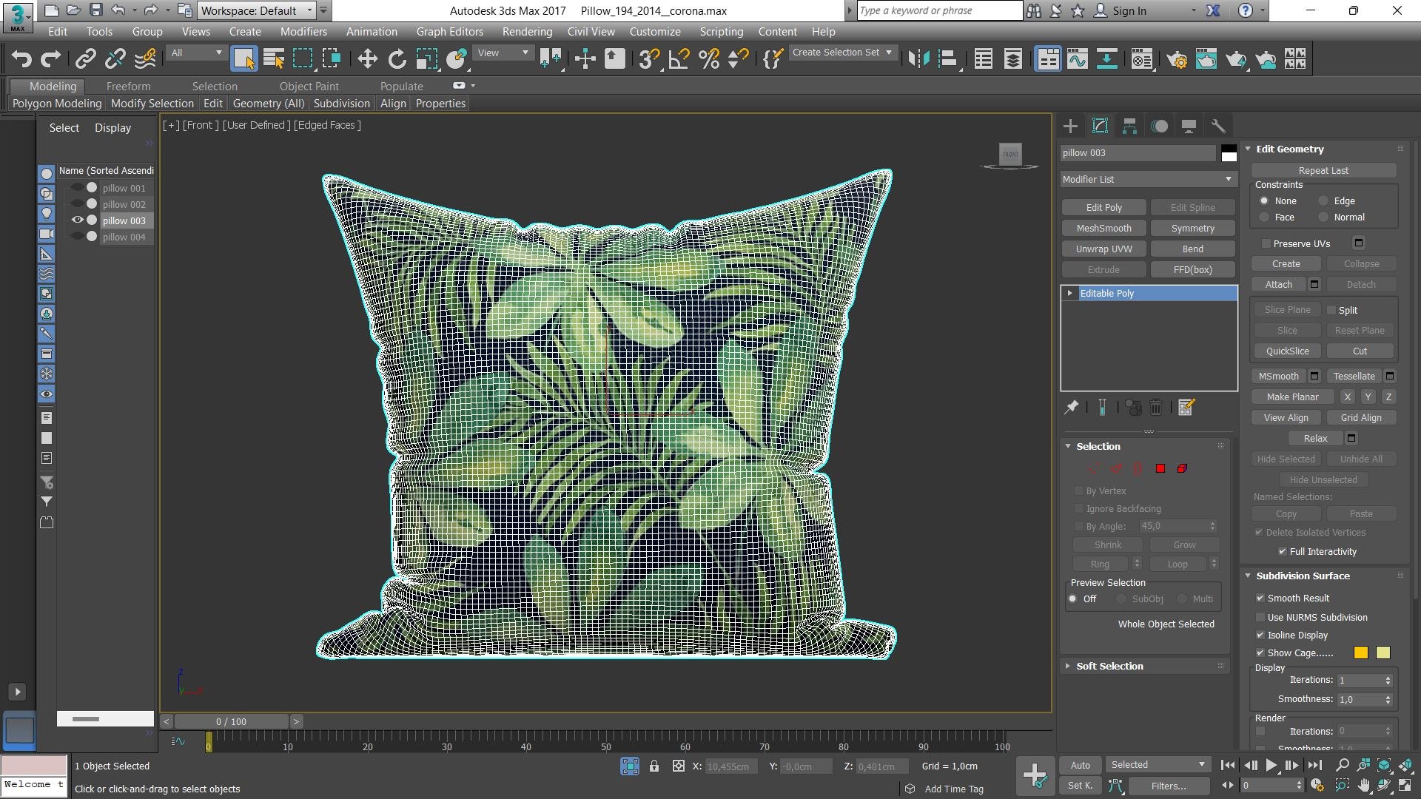Open the Modifiers menu
This screenshot has height=799, width=1421.
coord(303,31)
